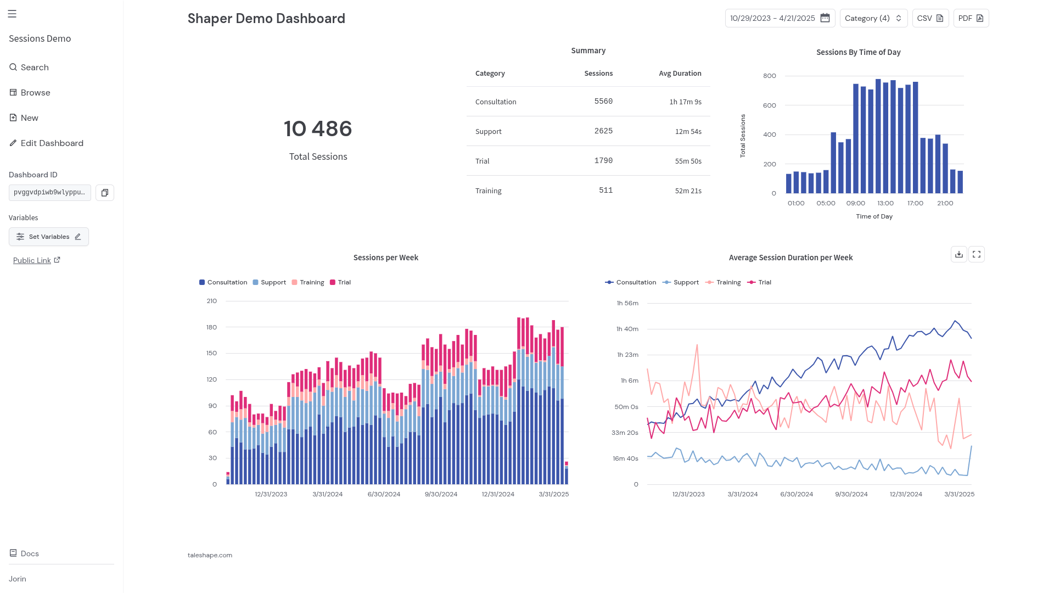Click the Set Variables pencil icon
Viewport: 1054px width, 593px height.
coord(78,237)
